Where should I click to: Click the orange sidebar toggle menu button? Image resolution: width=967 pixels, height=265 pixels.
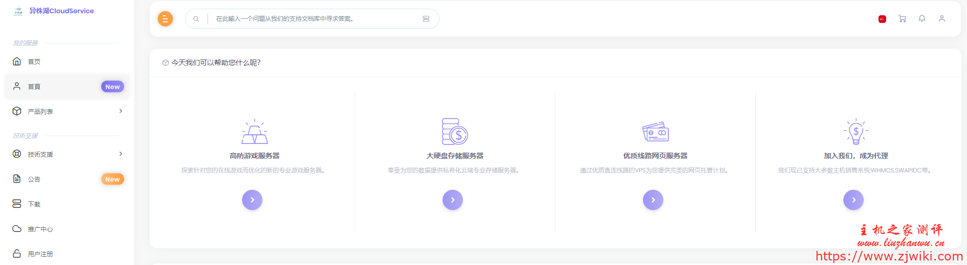(165, 19)
